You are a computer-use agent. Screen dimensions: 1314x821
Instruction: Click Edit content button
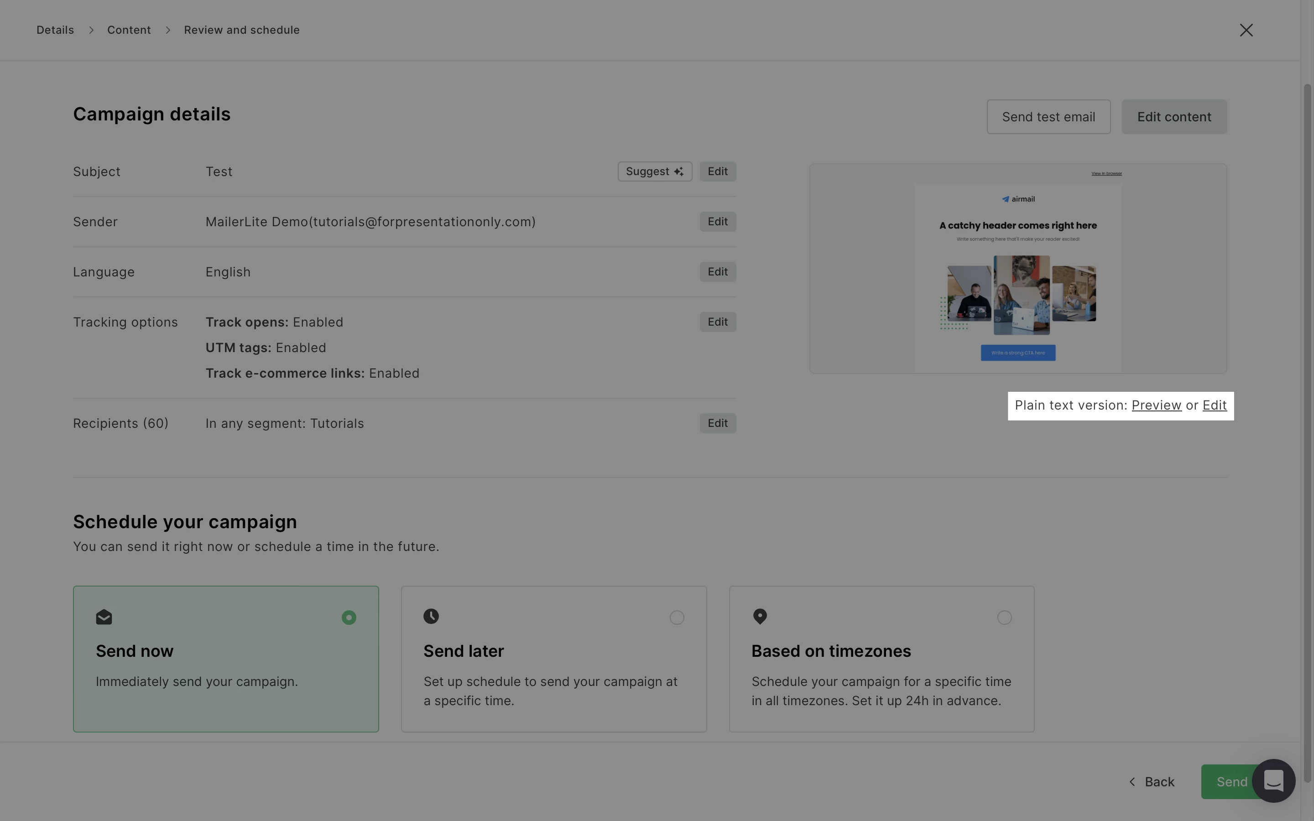pyautogui.click(x=1174, y=117)
